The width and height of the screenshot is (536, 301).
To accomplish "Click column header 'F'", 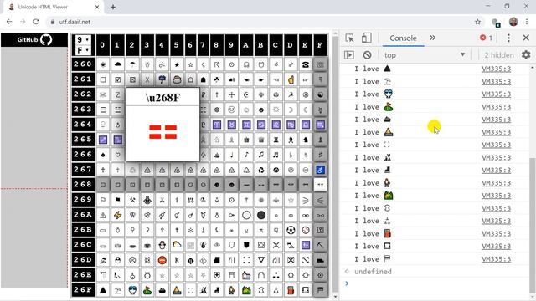I will click(x=320, y=44).
